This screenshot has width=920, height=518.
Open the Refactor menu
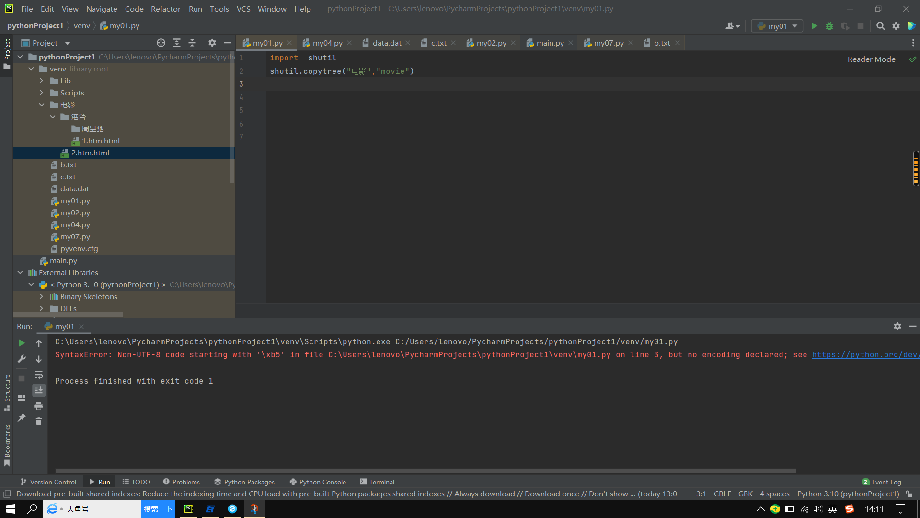tap(165, 9)
